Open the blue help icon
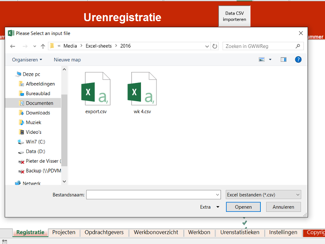The height and width of the screenshot is (244, 325). [x=298, y=60]
